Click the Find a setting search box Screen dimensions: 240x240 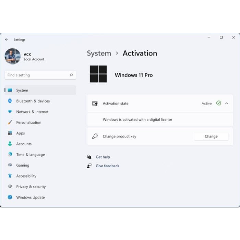(40, 75)
